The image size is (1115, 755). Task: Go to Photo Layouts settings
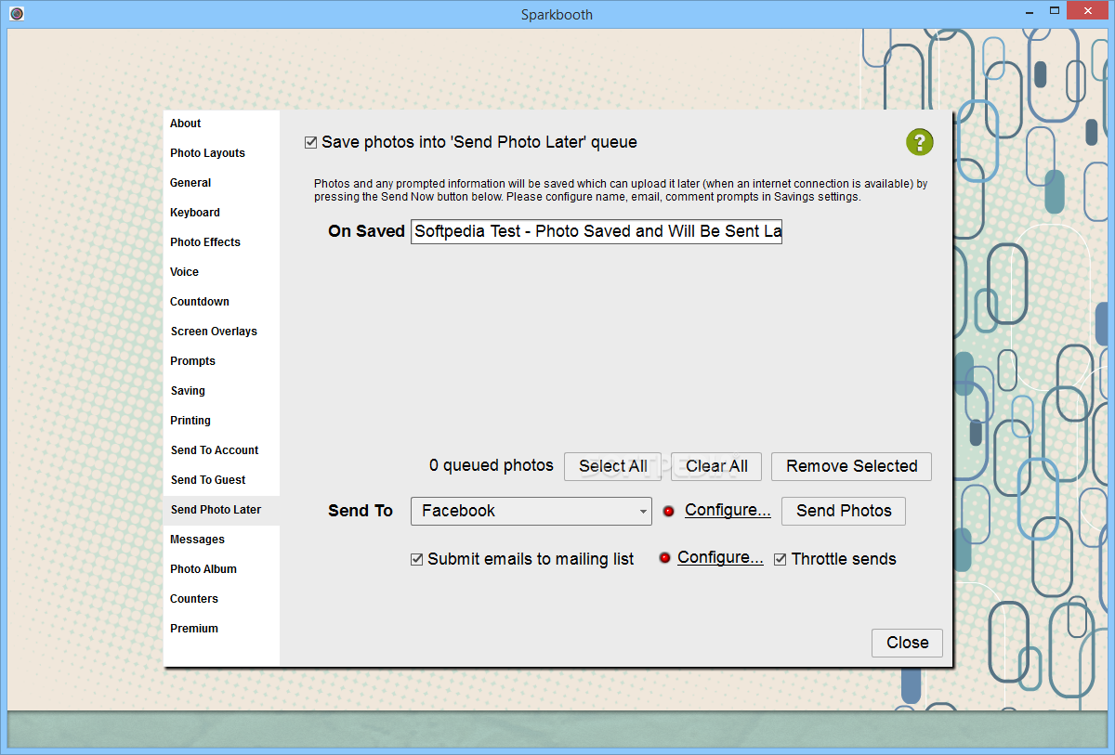click(222, 153)
